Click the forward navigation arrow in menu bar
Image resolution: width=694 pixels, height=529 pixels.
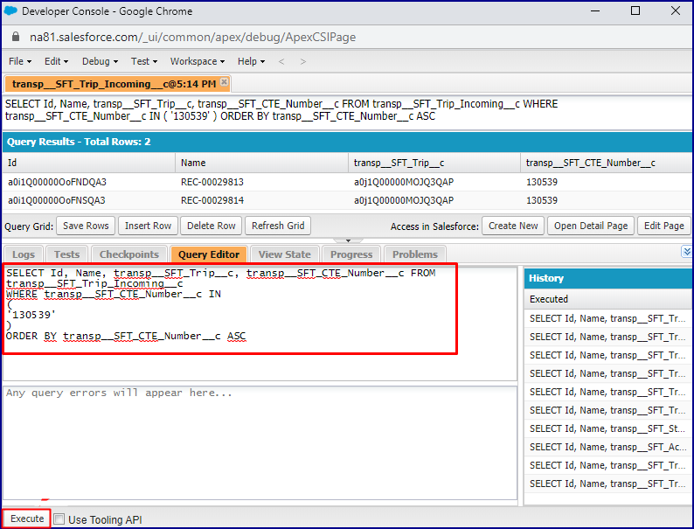pyautogui.click(x=302, y=61)
